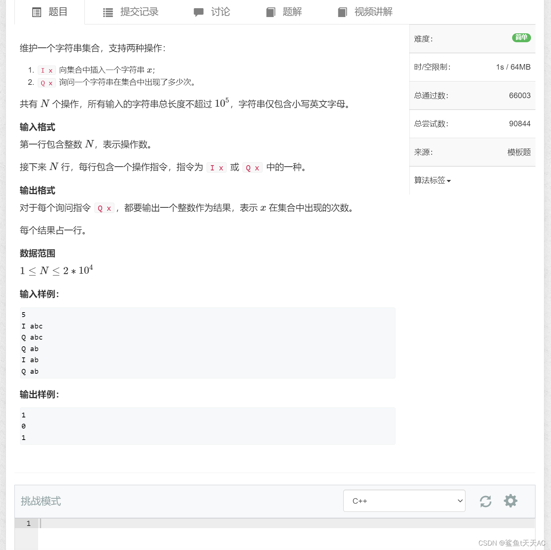This screenshot has width=551, height=550.
Task: Expand the 算法标签 dropdown
Action: (431, 181)
